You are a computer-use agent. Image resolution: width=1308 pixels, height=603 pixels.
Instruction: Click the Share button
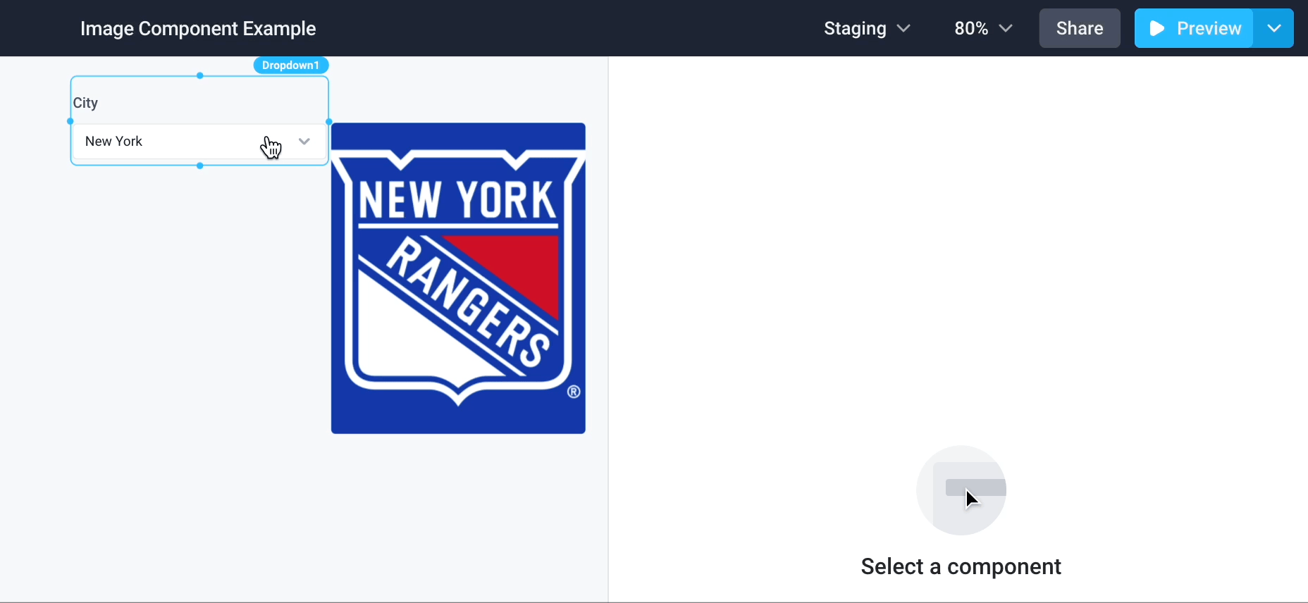click(1080, 28)
